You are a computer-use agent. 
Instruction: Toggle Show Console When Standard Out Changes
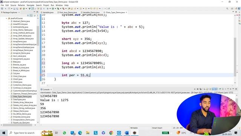pos(213,89)
